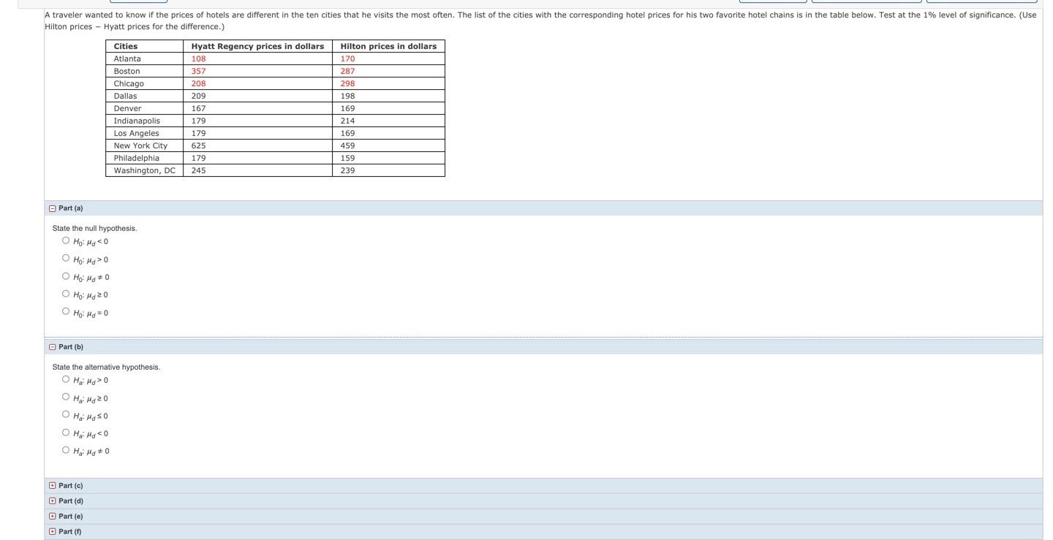Collapse the Part (b) section
Screen dimensions: 1053x540
pos(53,347)
